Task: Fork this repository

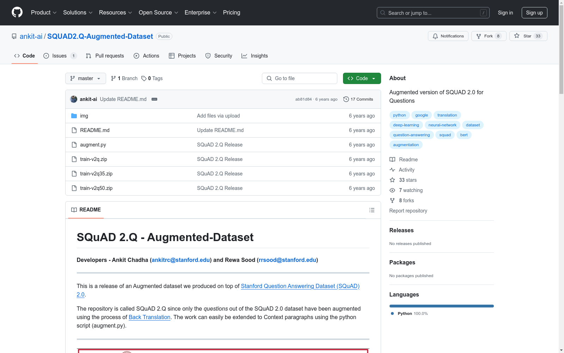Action: point(489,36)
